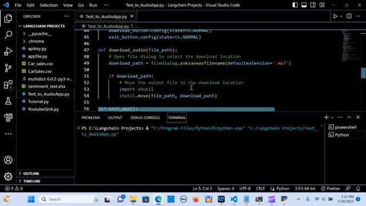
Task: Run the Python file with play button
Action: pos(335,17)
